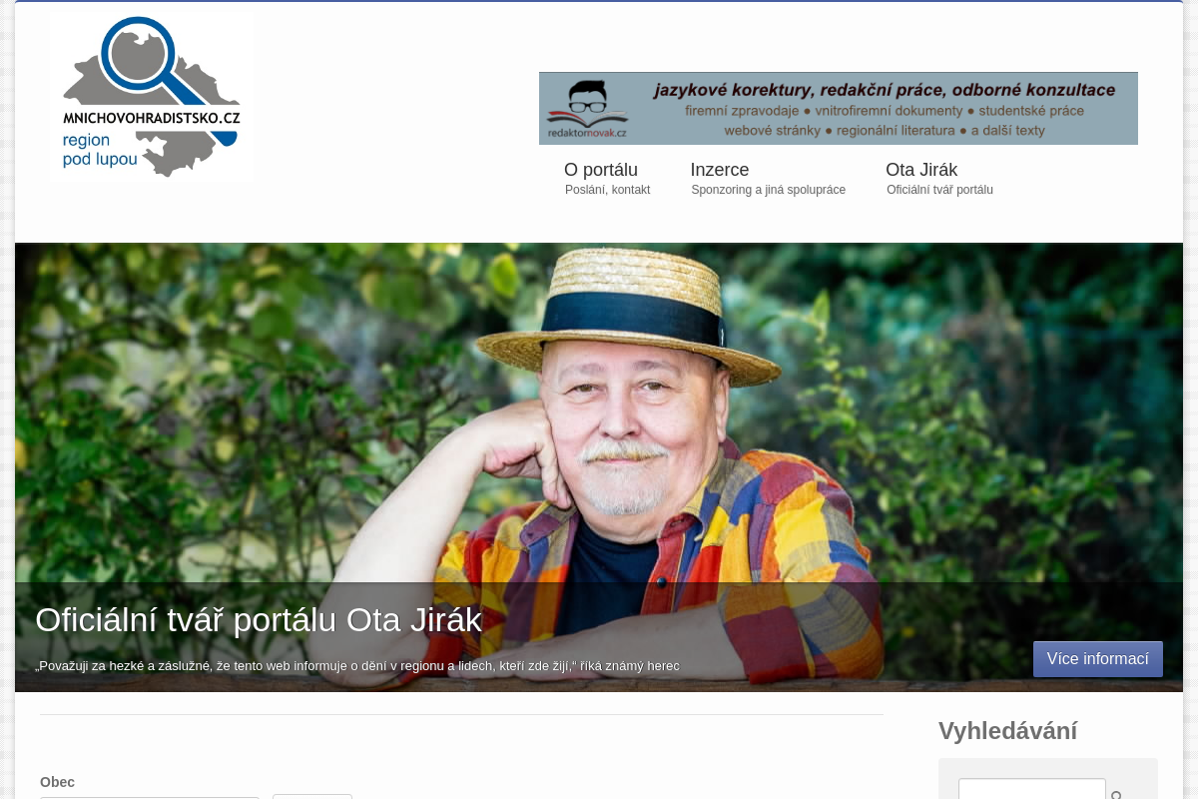Open the Inzerce menu
1198x799 pixels.
coord(720,170)
